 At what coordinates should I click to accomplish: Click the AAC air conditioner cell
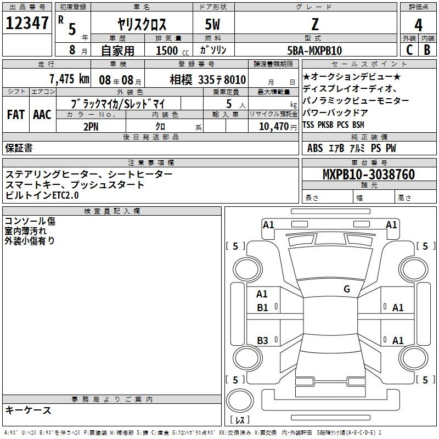tap(42, 115)
